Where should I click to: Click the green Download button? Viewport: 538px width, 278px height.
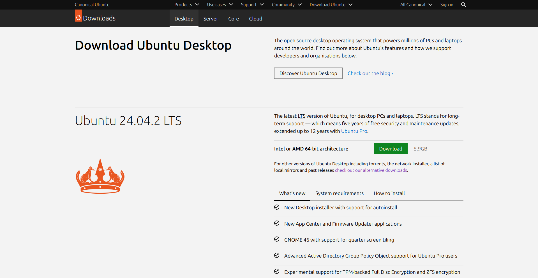[391, 149]
